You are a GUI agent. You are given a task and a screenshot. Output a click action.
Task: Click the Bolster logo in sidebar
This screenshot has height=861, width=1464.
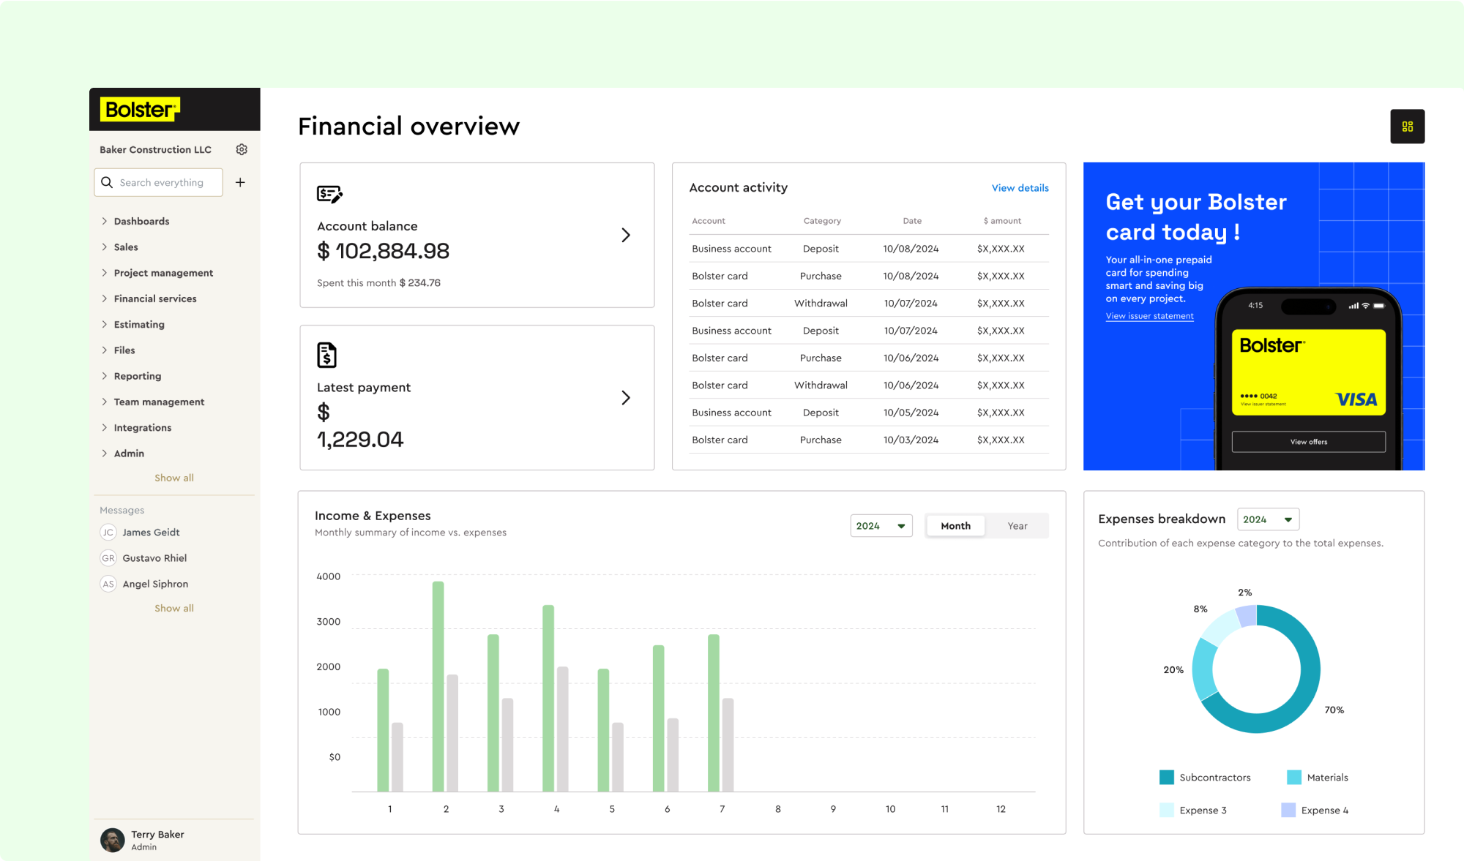[140, 110]
